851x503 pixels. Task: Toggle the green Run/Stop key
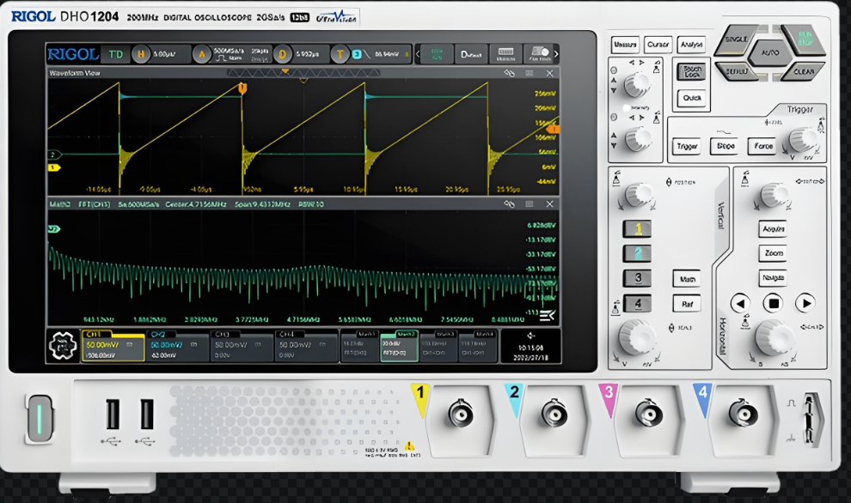[803, 39]
